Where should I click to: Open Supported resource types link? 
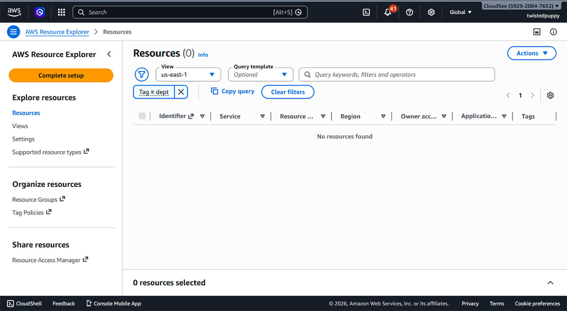[51, 152]
